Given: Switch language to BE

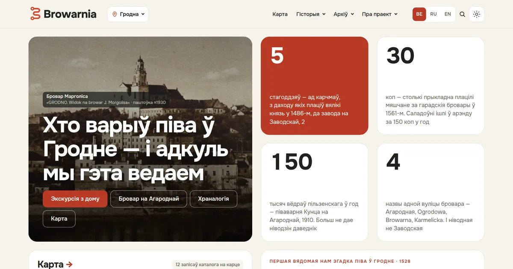Looking at the screenshot, I should pos(419,14).
